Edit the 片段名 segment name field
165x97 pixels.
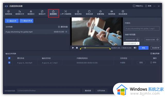pyautogui.click(x=142, y=29)
